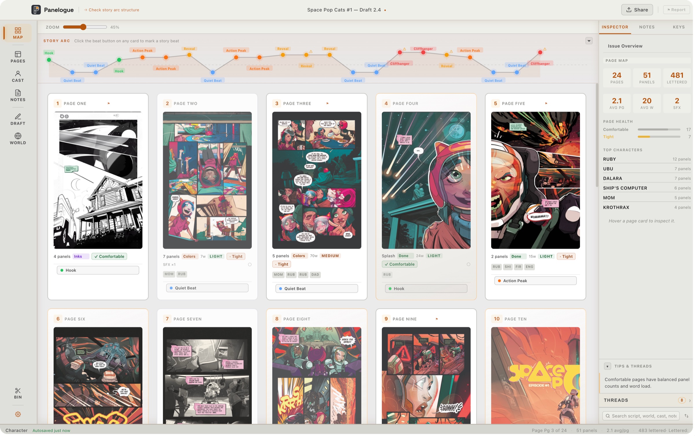Select the Inks stage tag on Page One
Image resolution: width=695 pixels, height=436 pixels.
(81, 257)
